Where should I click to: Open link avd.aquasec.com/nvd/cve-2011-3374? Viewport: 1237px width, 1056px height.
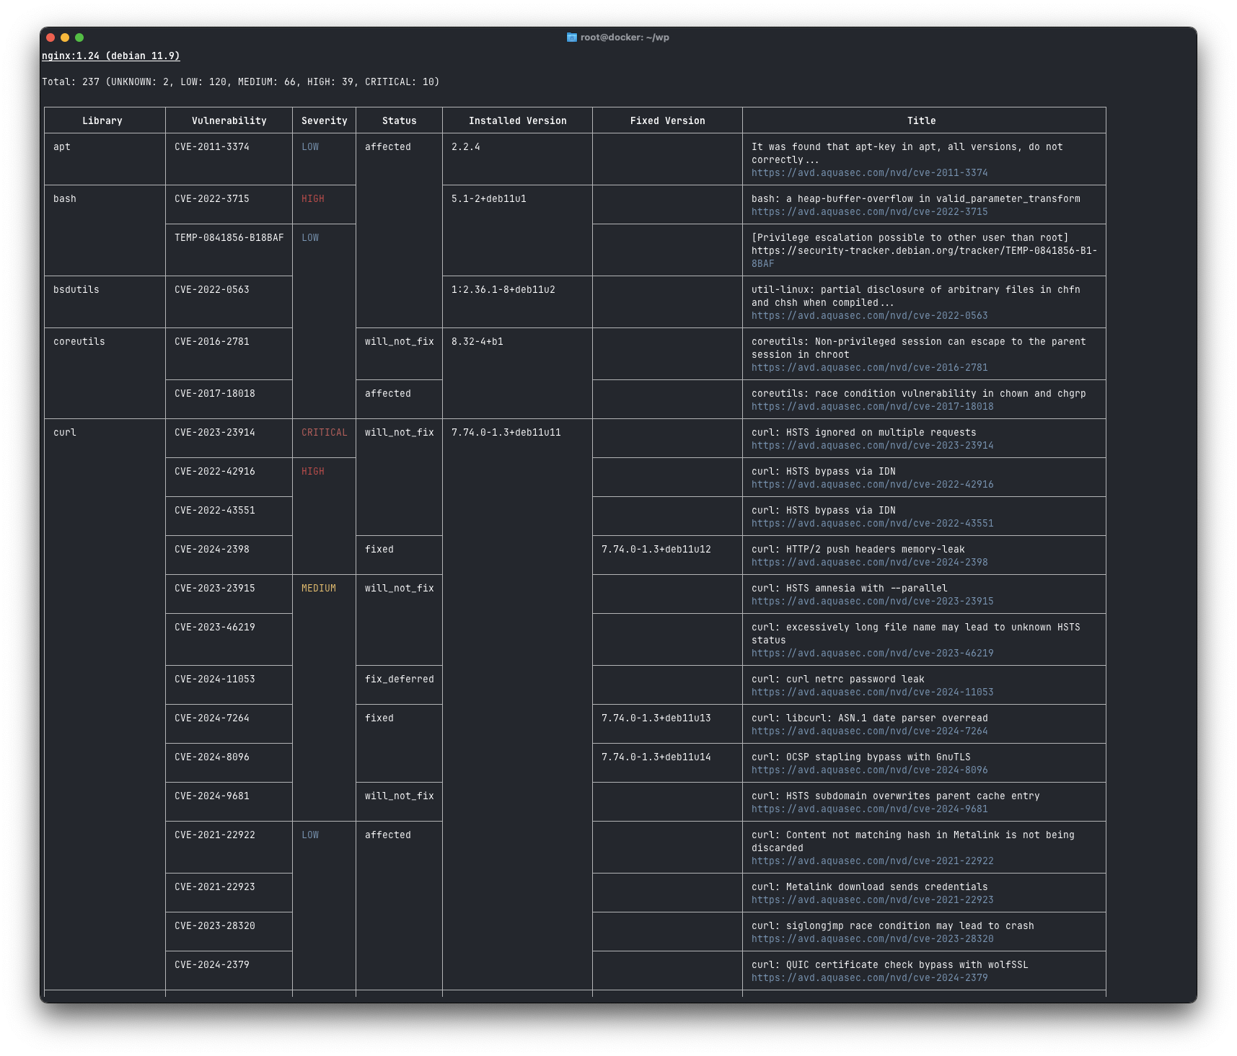870,173
